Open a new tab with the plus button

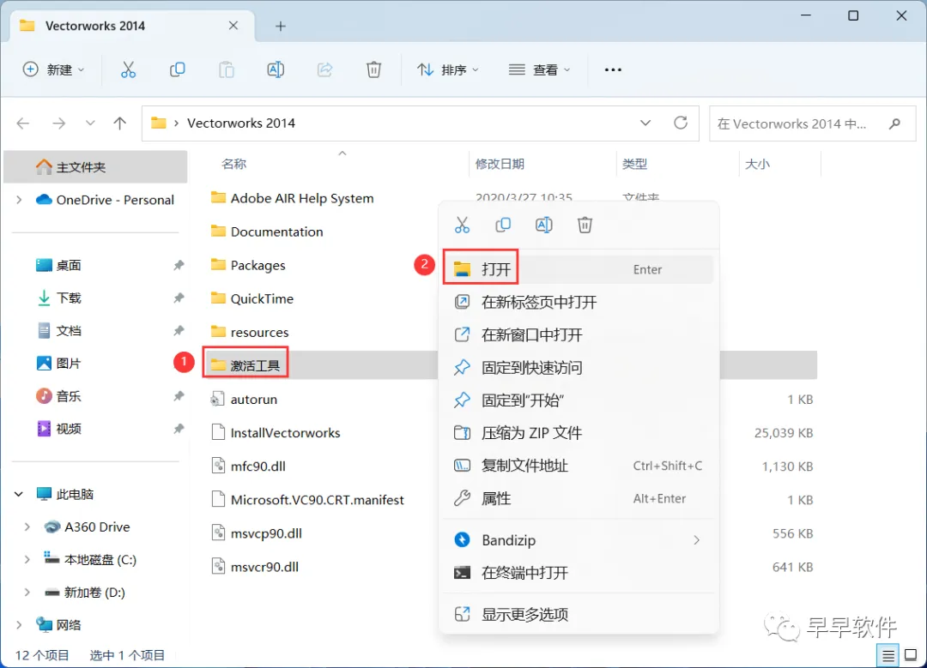(x=281, y=26)
